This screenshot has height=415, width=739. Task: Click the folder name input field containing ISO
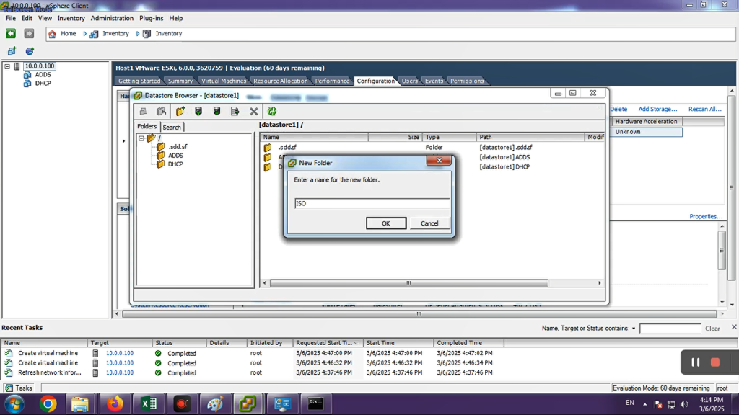click(372, 203)
